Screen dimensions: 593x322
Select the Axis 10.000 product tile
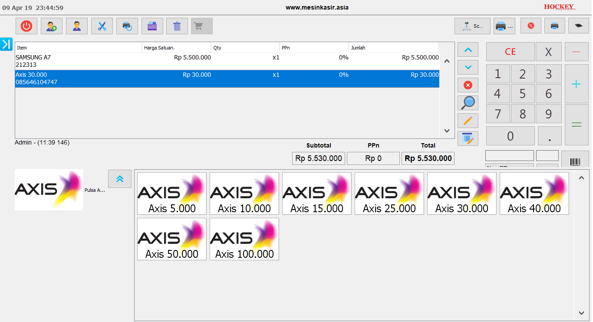[244, 194]
